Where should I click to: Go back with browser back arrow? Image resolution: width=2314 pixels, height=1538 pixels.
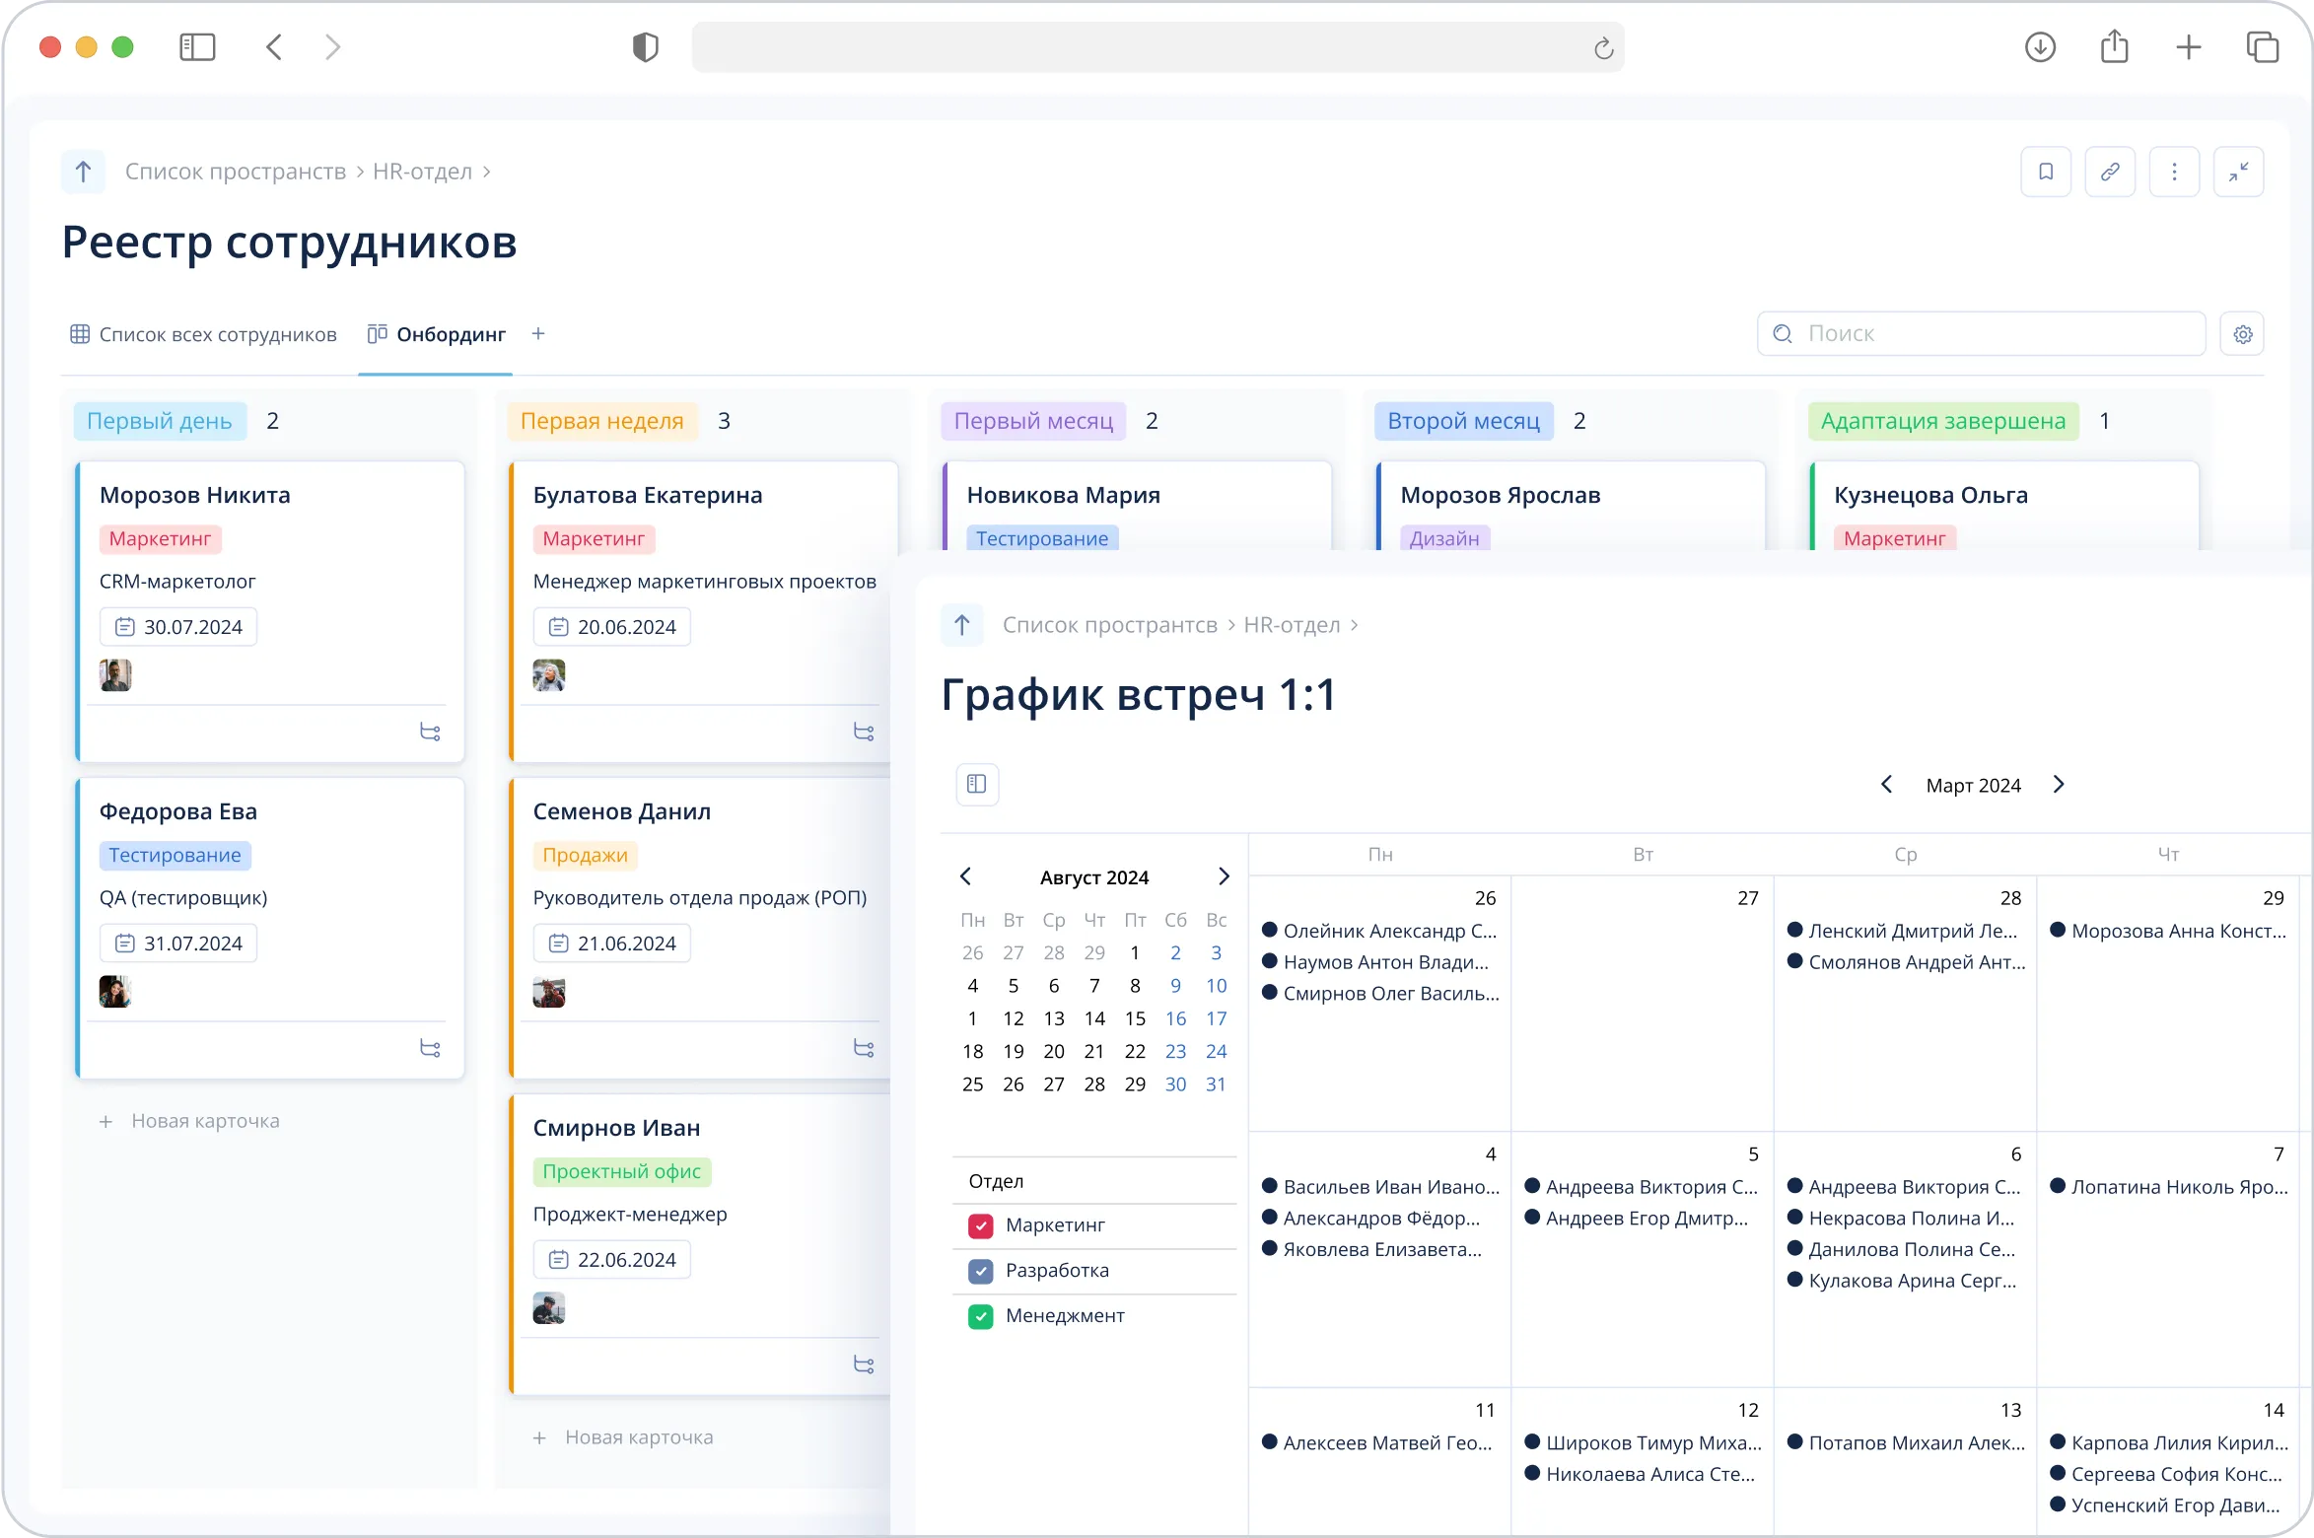(x=274, y=46)
